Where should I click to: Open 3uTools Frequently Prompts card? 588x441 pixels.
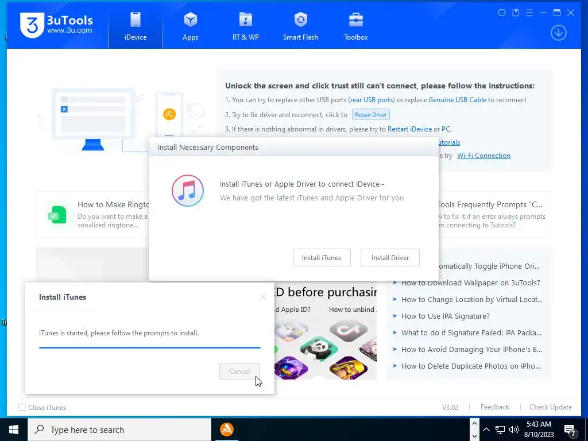[x=493, y=215]
